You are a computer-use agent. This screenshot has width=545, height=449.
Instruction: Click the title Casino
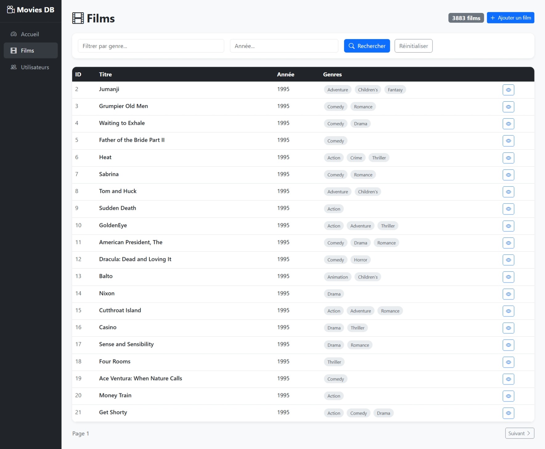pyautogui.click(x=108, y=327)
